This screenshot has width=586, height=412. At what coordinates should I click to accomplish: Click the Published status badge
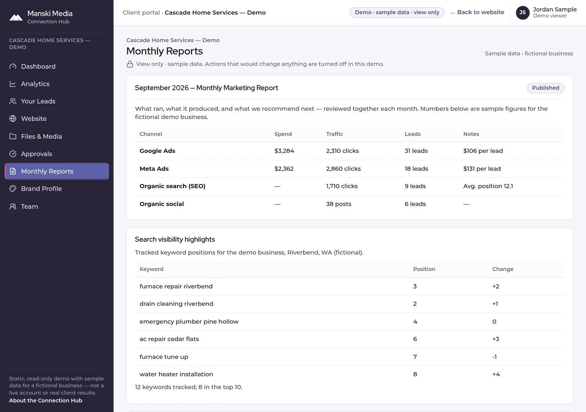545,88
